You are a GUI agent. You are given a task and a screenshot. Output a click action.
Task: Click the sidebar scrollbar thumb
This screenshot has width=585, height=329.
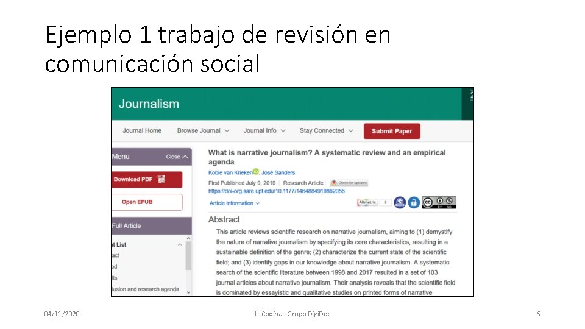[188, 255]
